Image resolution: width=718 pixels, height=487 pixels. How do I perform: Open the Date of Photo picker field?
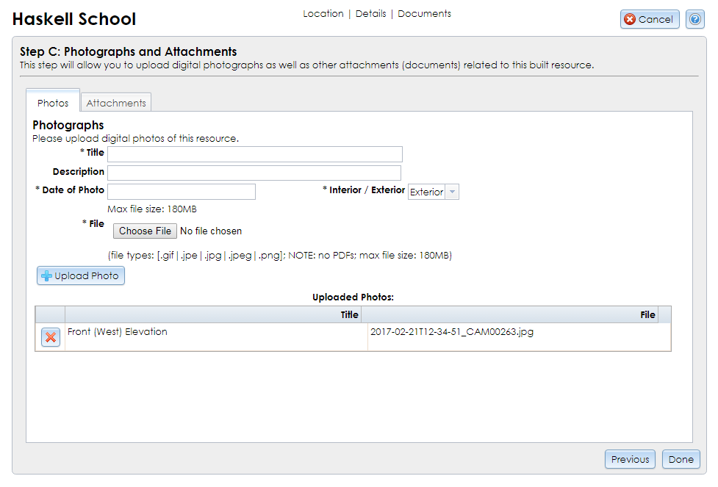coord(181,191)
